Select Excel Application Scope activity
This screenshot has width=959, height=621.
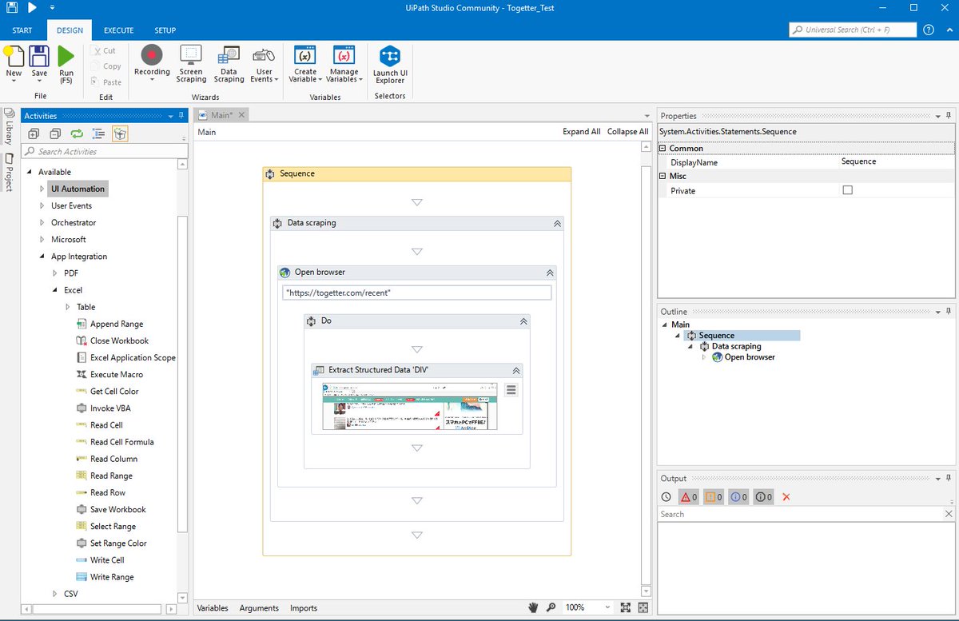point(125,357)
